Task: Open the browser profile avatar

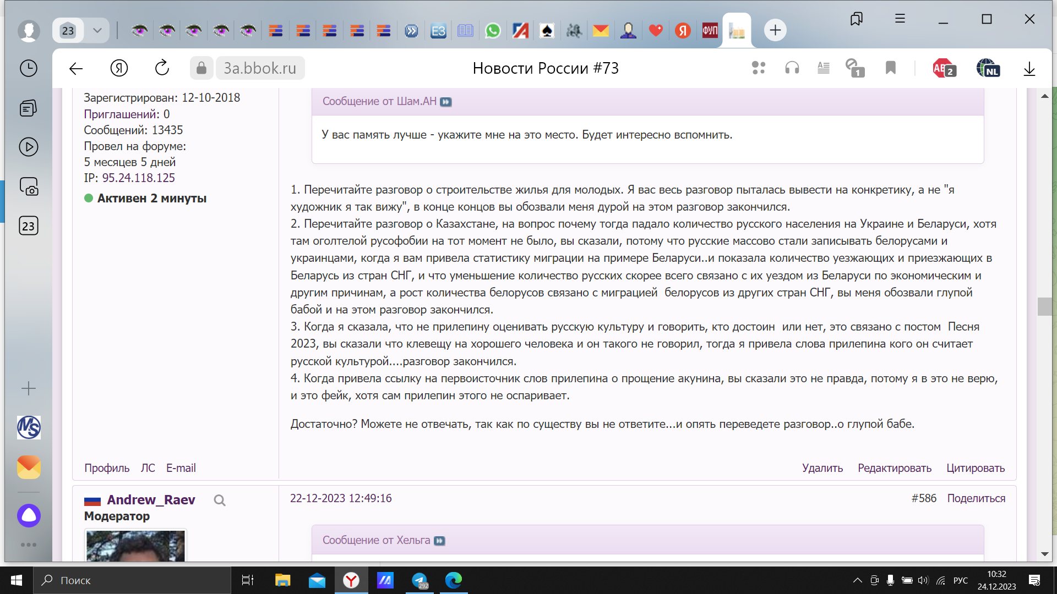Action: 29,30
